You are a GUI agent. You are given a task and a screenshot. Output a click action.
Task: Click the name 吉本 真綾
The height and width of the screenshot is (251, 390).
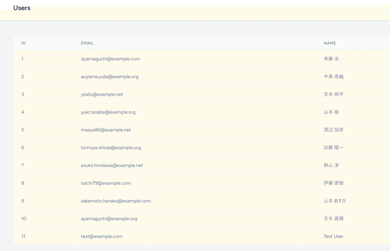(333, 219)
